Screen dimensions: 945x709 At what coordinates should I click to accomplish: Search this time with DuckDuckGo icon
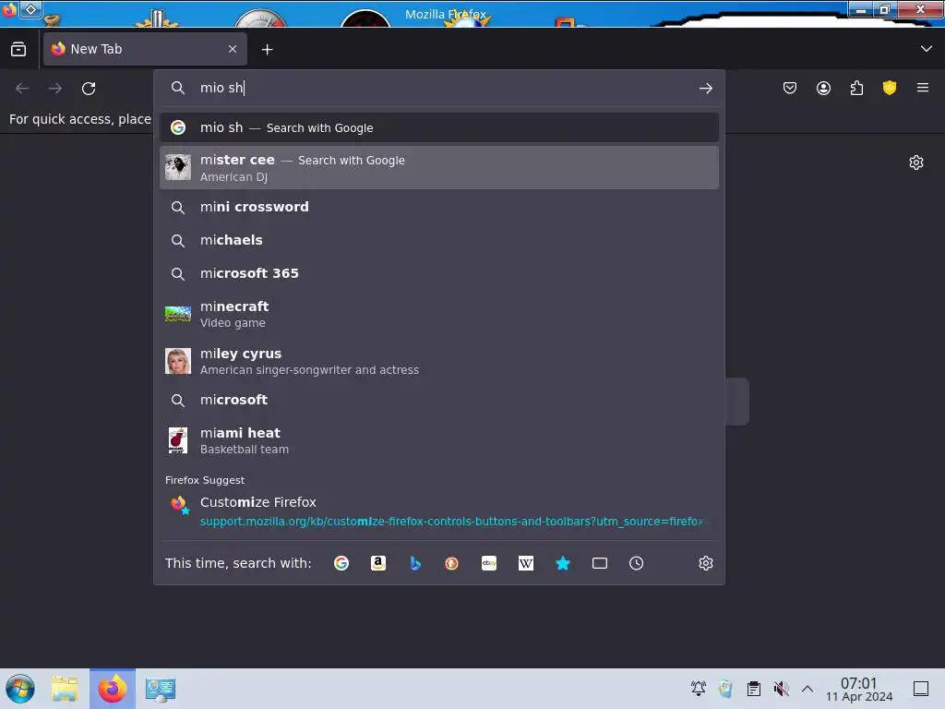coord(451,563)
